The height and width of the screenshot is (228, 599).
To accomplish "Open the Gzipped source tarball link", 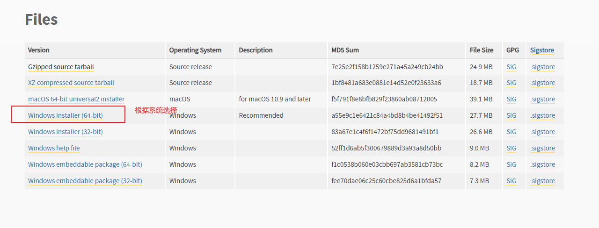I will click(61, 67).
